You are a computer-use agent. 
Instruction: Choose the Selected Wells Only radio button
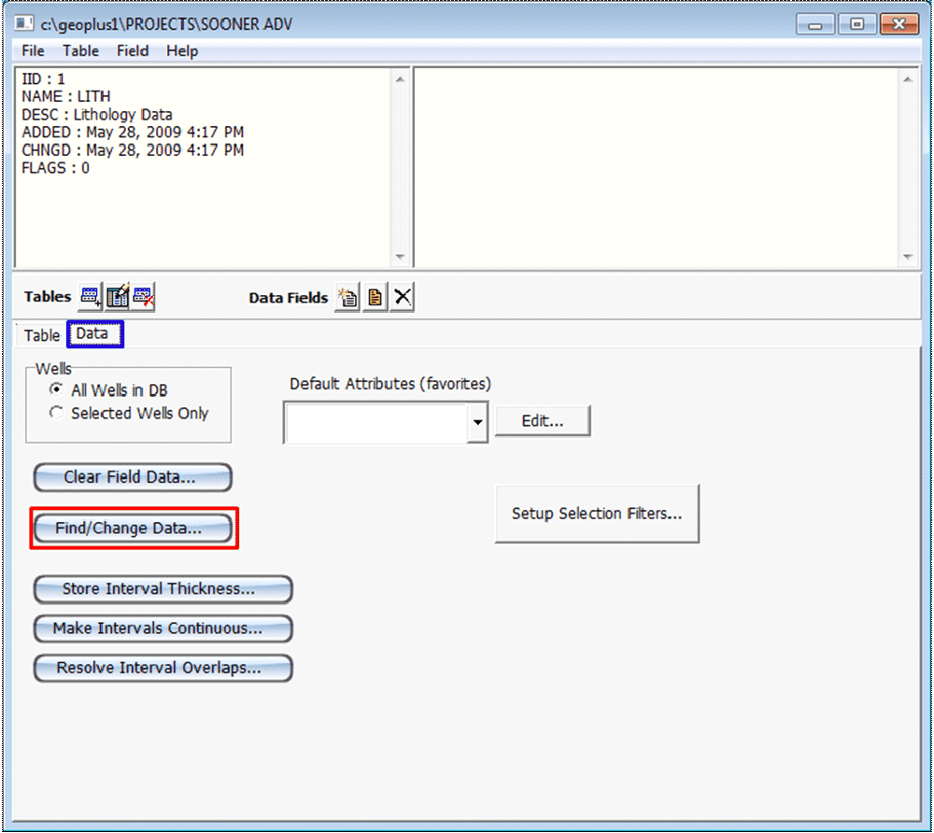click(57, 413)
